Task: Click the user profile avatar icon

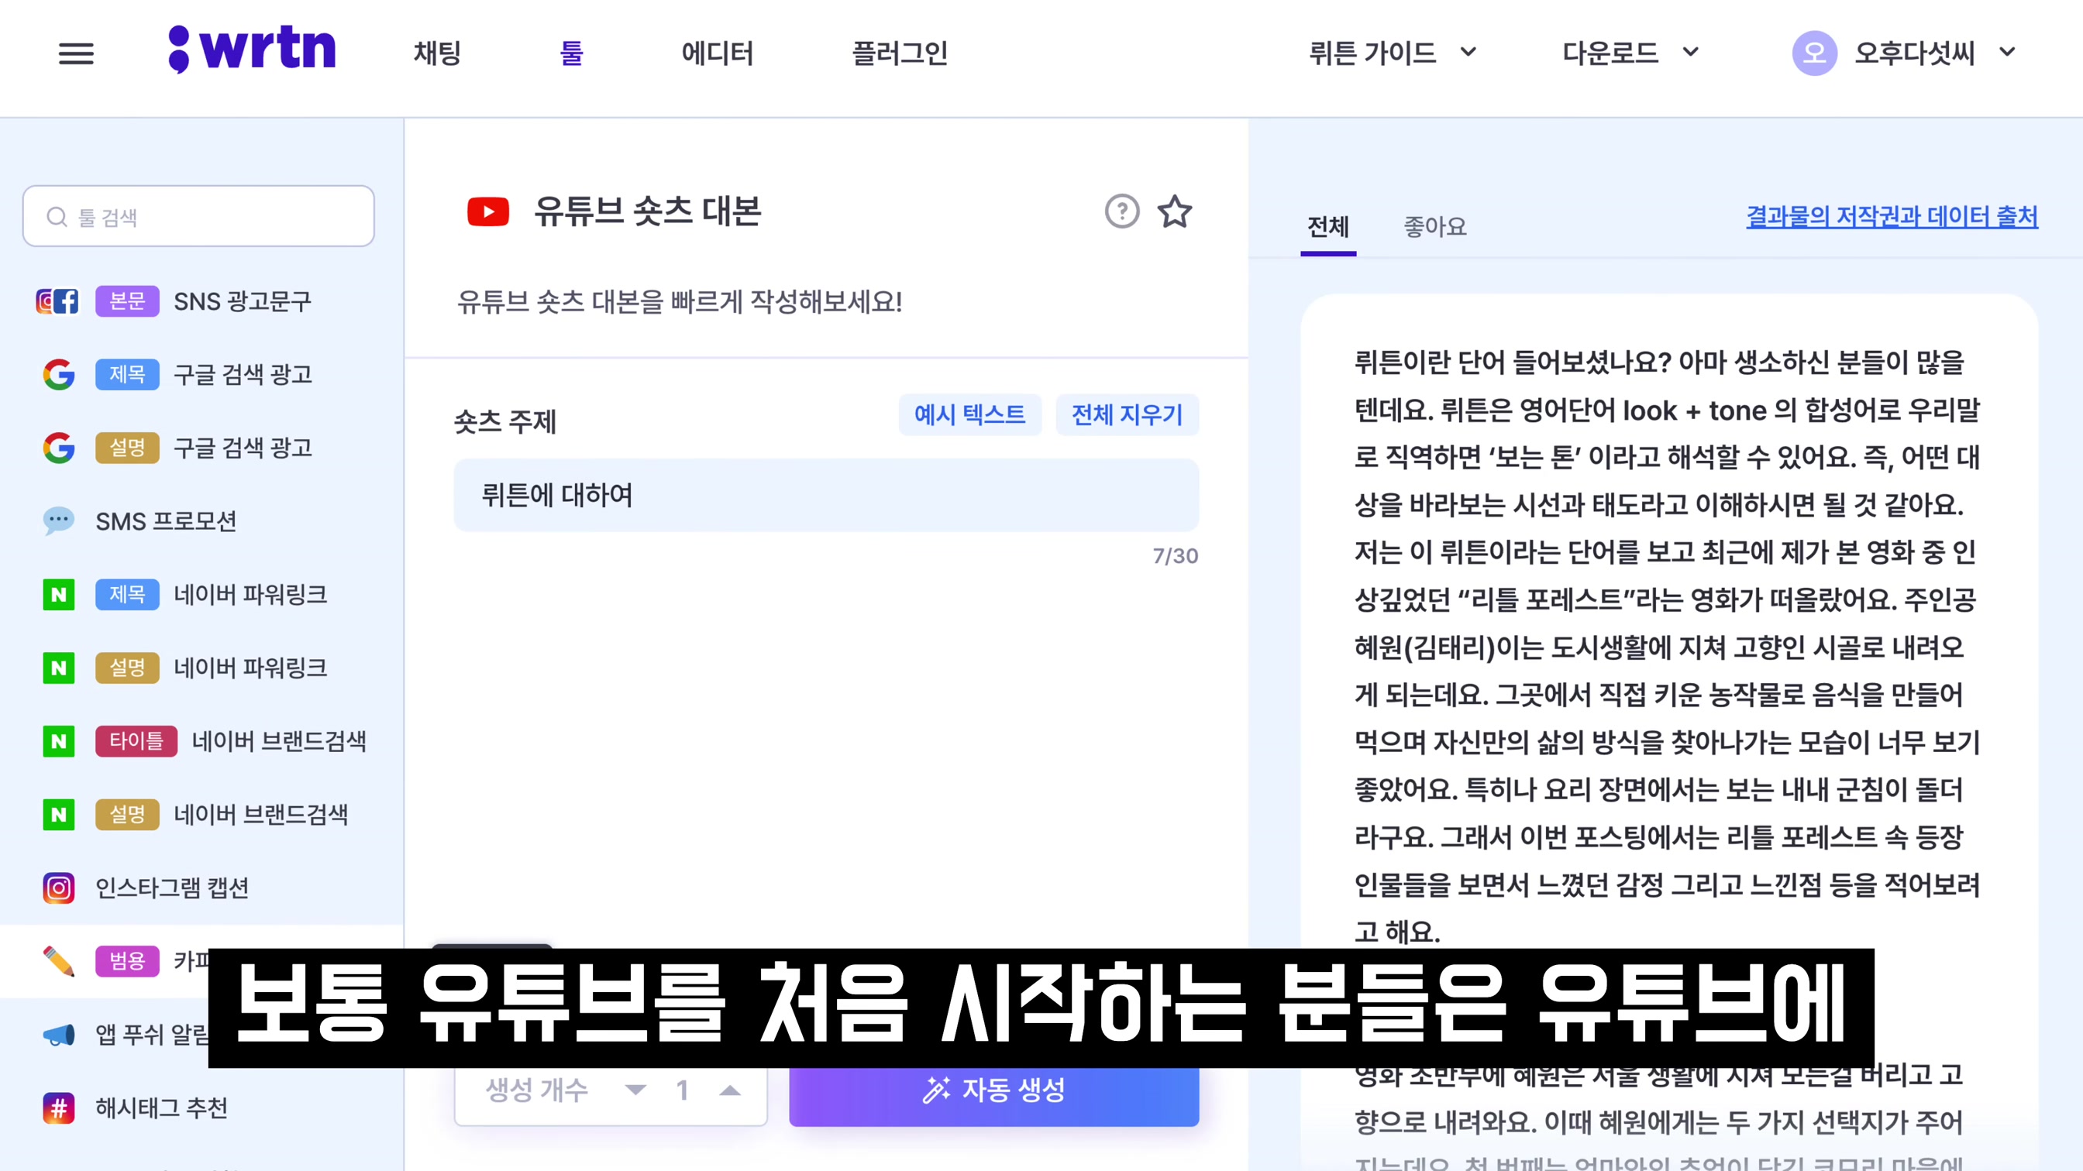Action: pyautogui.click(x=1814, y=53)
